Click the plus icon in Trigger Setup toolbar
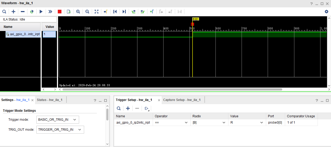331x147 pixels. pyautogui.click(x=128, y=108)
